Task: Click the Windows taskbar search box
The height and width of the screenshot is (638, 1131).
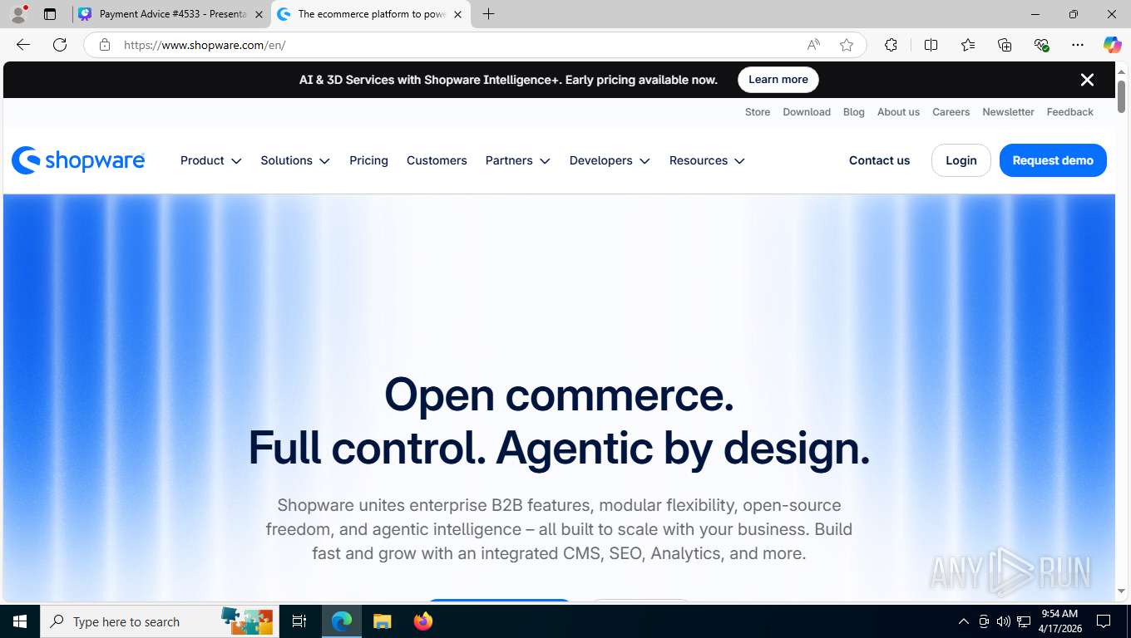Action: tap(160, 621)
